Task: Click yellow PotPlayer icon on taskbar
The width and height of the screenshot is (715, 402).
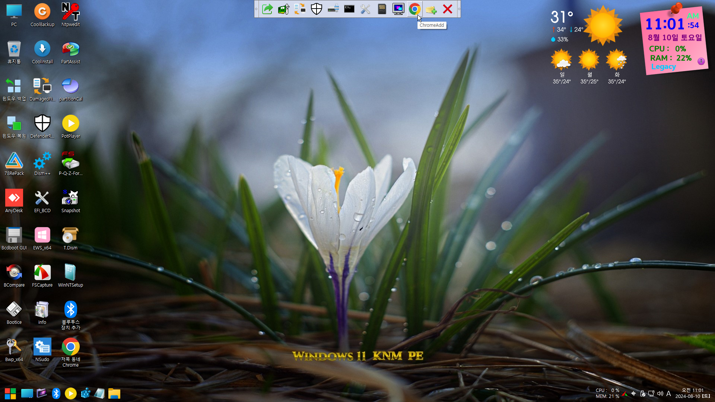Action: click(x=70, y=393)
